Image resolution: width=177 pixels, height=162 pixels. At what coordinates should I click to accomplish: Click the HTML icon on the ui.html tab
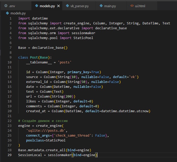coord(132,5)
